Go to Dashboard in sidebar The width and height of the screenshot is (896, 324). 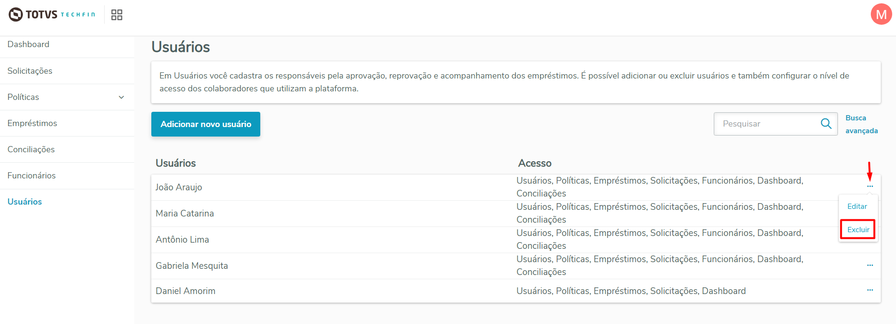pos(29,44)
